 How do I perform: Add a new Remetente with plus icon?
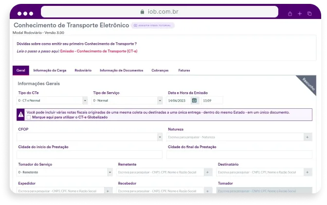pyautogui.click(x=208, y=172)
